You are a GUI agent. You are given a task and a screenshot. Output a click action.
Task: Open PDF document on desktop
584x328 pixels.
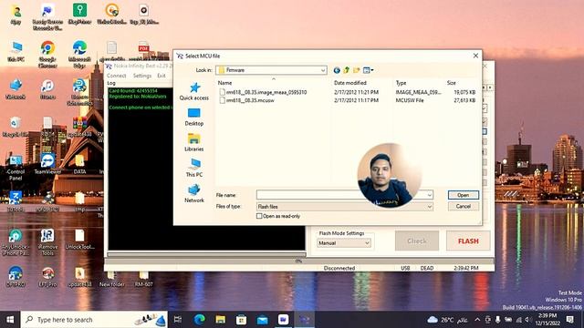coord(144,51)
